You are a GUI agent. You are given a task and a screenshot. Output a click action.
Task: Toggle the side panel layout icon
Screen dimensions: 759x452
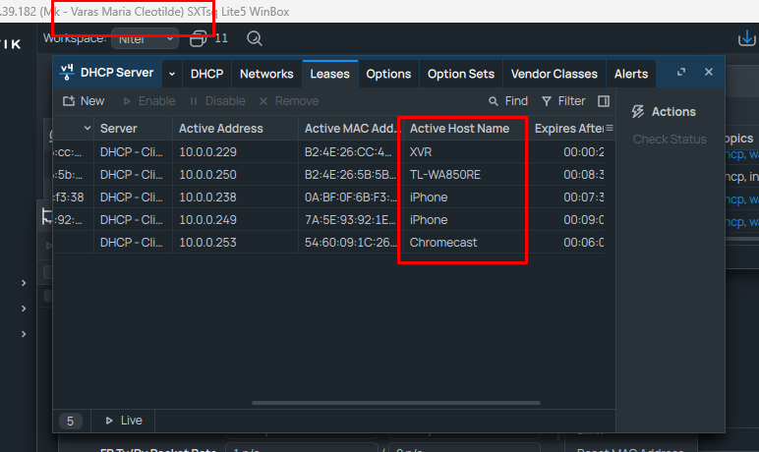point(604,101)
